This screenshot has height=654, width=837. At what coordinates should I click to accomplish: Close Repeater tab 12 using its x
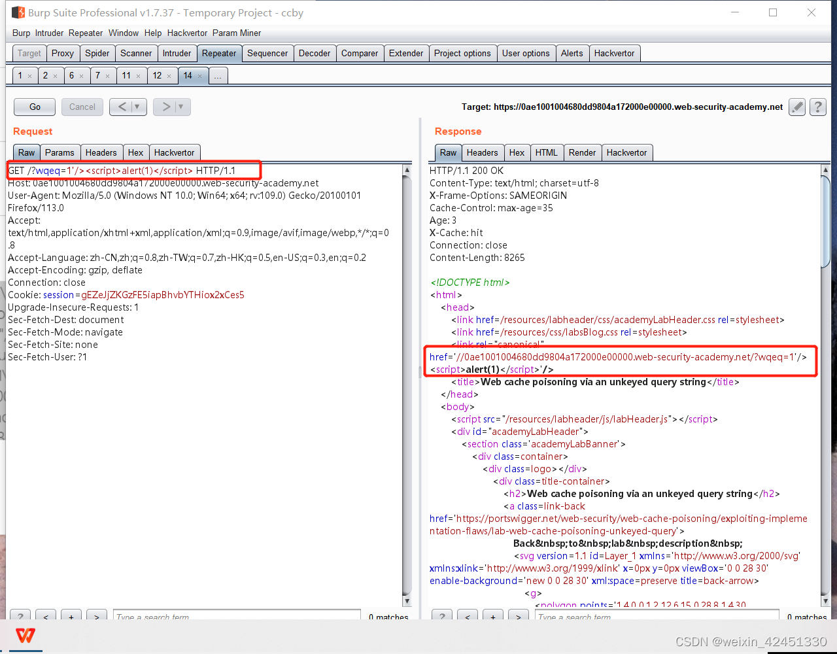(x=169, y=76)
